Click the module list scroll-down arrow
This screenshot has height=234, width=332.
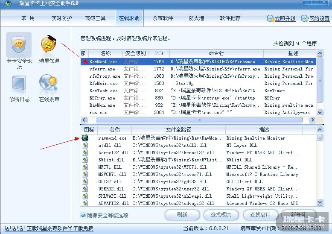pos(320,202)
